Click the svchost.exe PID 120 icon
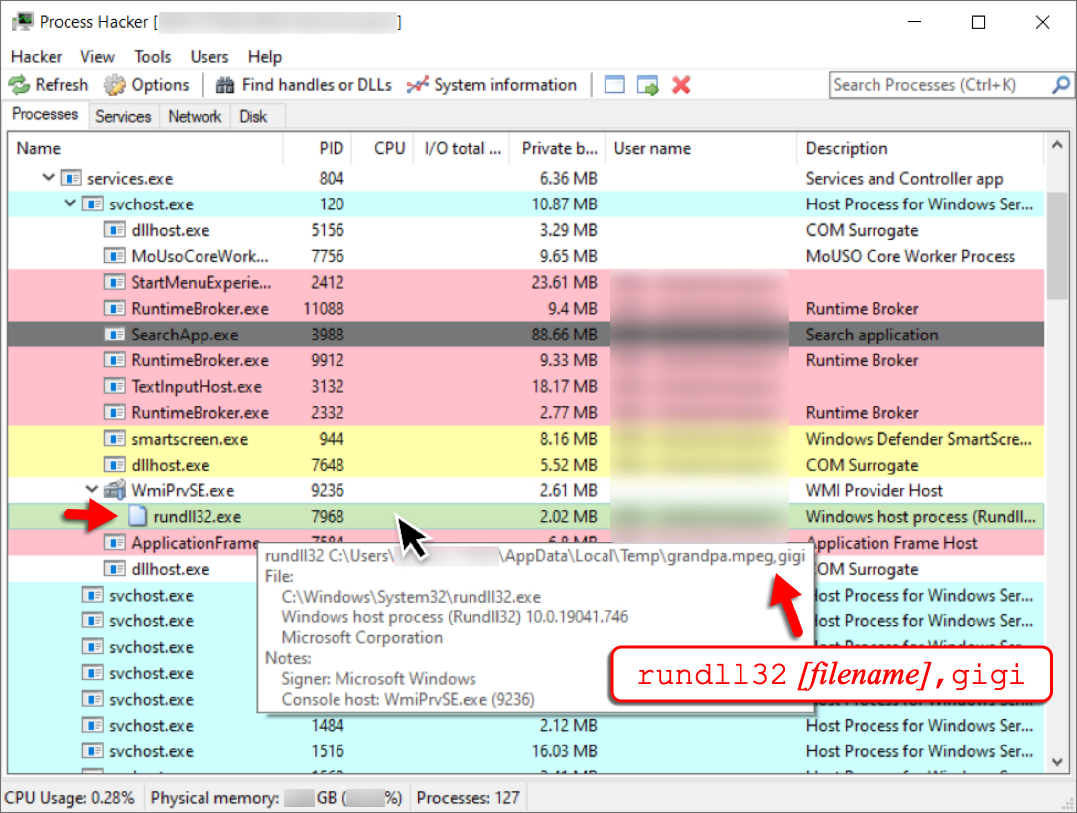The height and width of the screenshot is (813, 1077). click(x=92, y=204)
